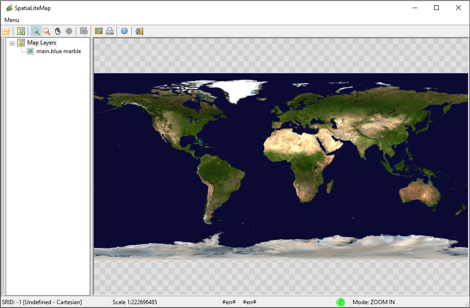Click the open database folder icon

tap(6, 31)
